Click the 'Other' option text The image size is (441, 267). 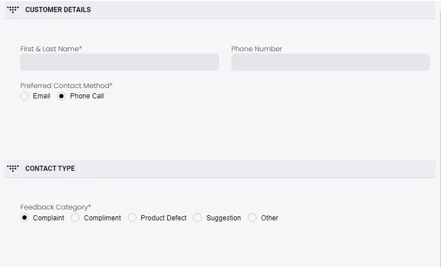[x=269, y=218]
